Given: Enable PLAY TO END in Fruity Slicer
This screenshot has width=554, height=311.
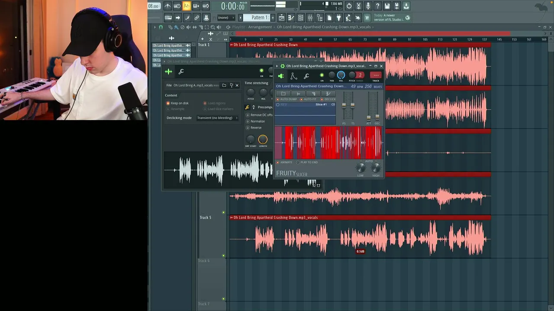Looking at the screenshot, I should (307, 162).
